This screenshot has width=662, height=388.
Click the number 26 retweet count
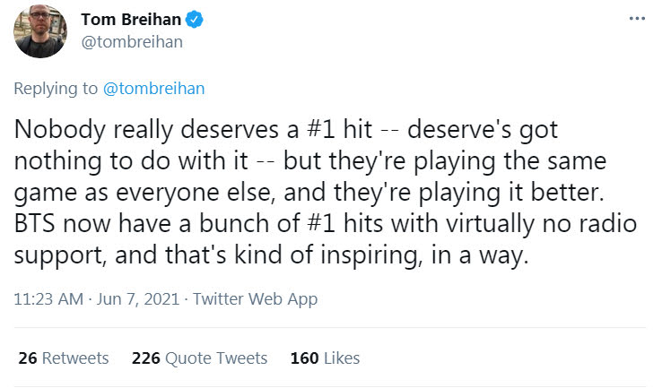[x=27, y=358]
